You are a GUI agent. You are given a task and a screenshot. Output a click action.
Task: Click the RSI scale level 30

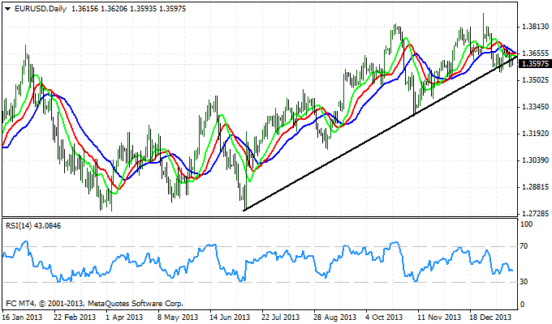pyautogui.click(x=524, y=282)
